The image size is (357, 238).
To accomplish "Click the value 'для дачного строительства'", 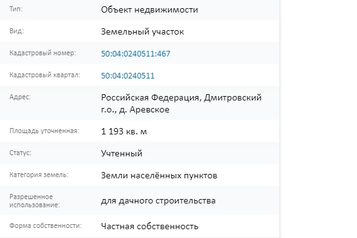I will (158, 200).
